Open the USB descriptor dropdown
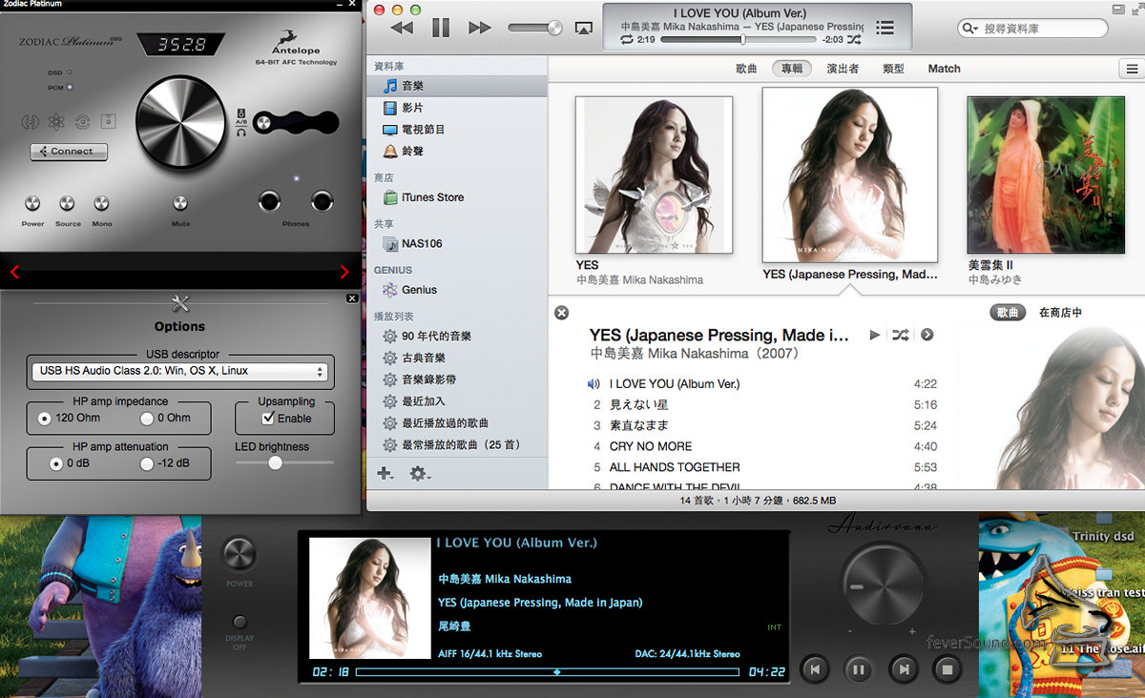The width and height of the screenshot is (1145, 698). [x=178, y=371]
